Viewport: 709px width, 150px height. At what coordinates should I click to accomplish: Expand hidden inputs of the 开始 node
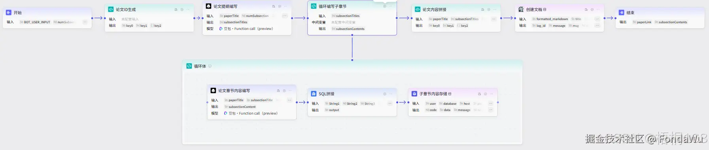click(85, 22)
